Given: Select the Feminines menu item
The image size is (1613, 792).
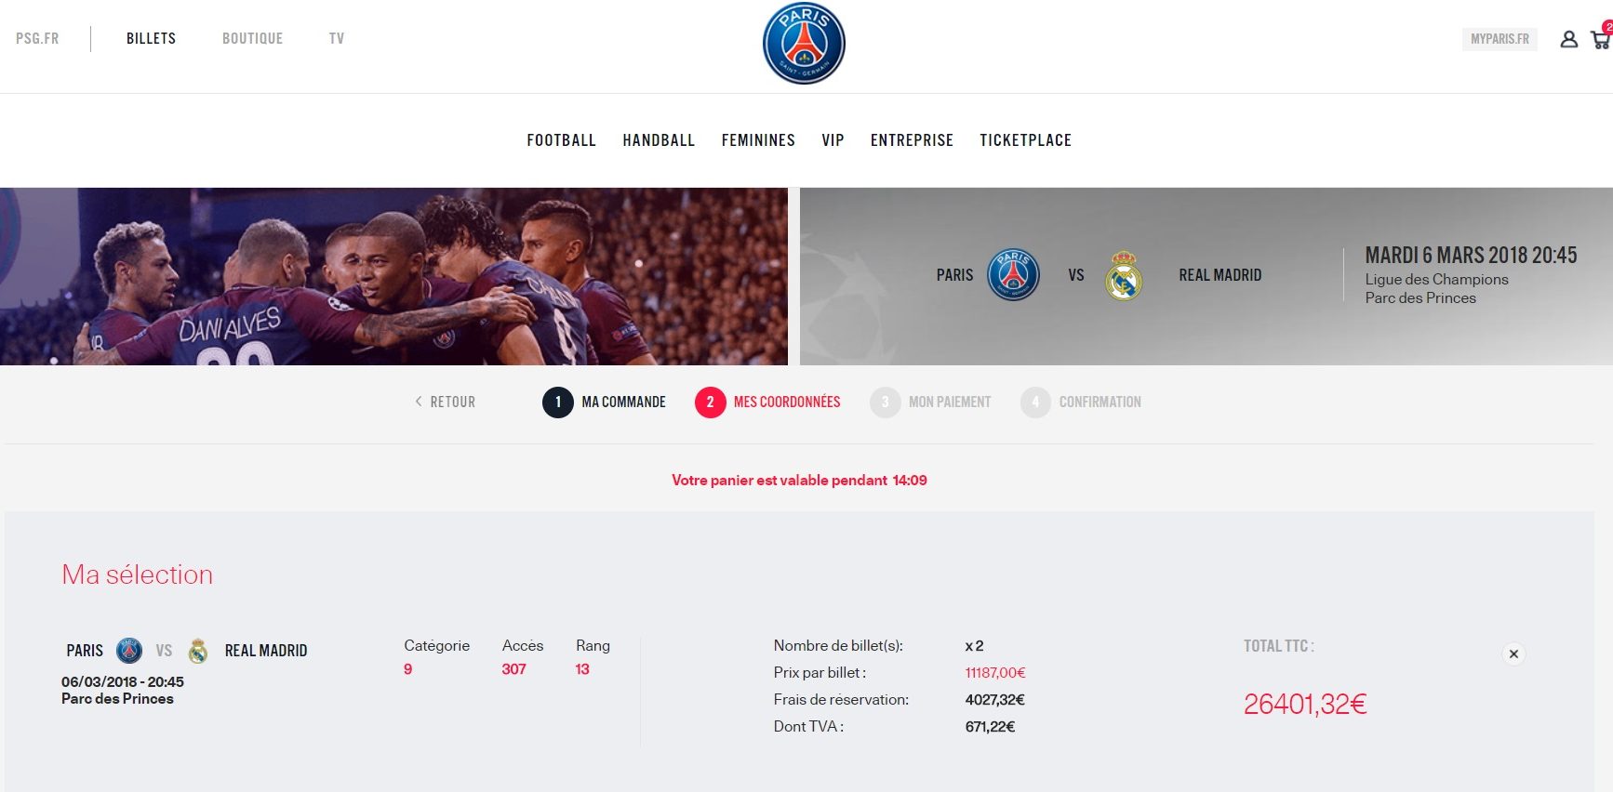Looking at the screenshot, I should click(x=758, y=140).
